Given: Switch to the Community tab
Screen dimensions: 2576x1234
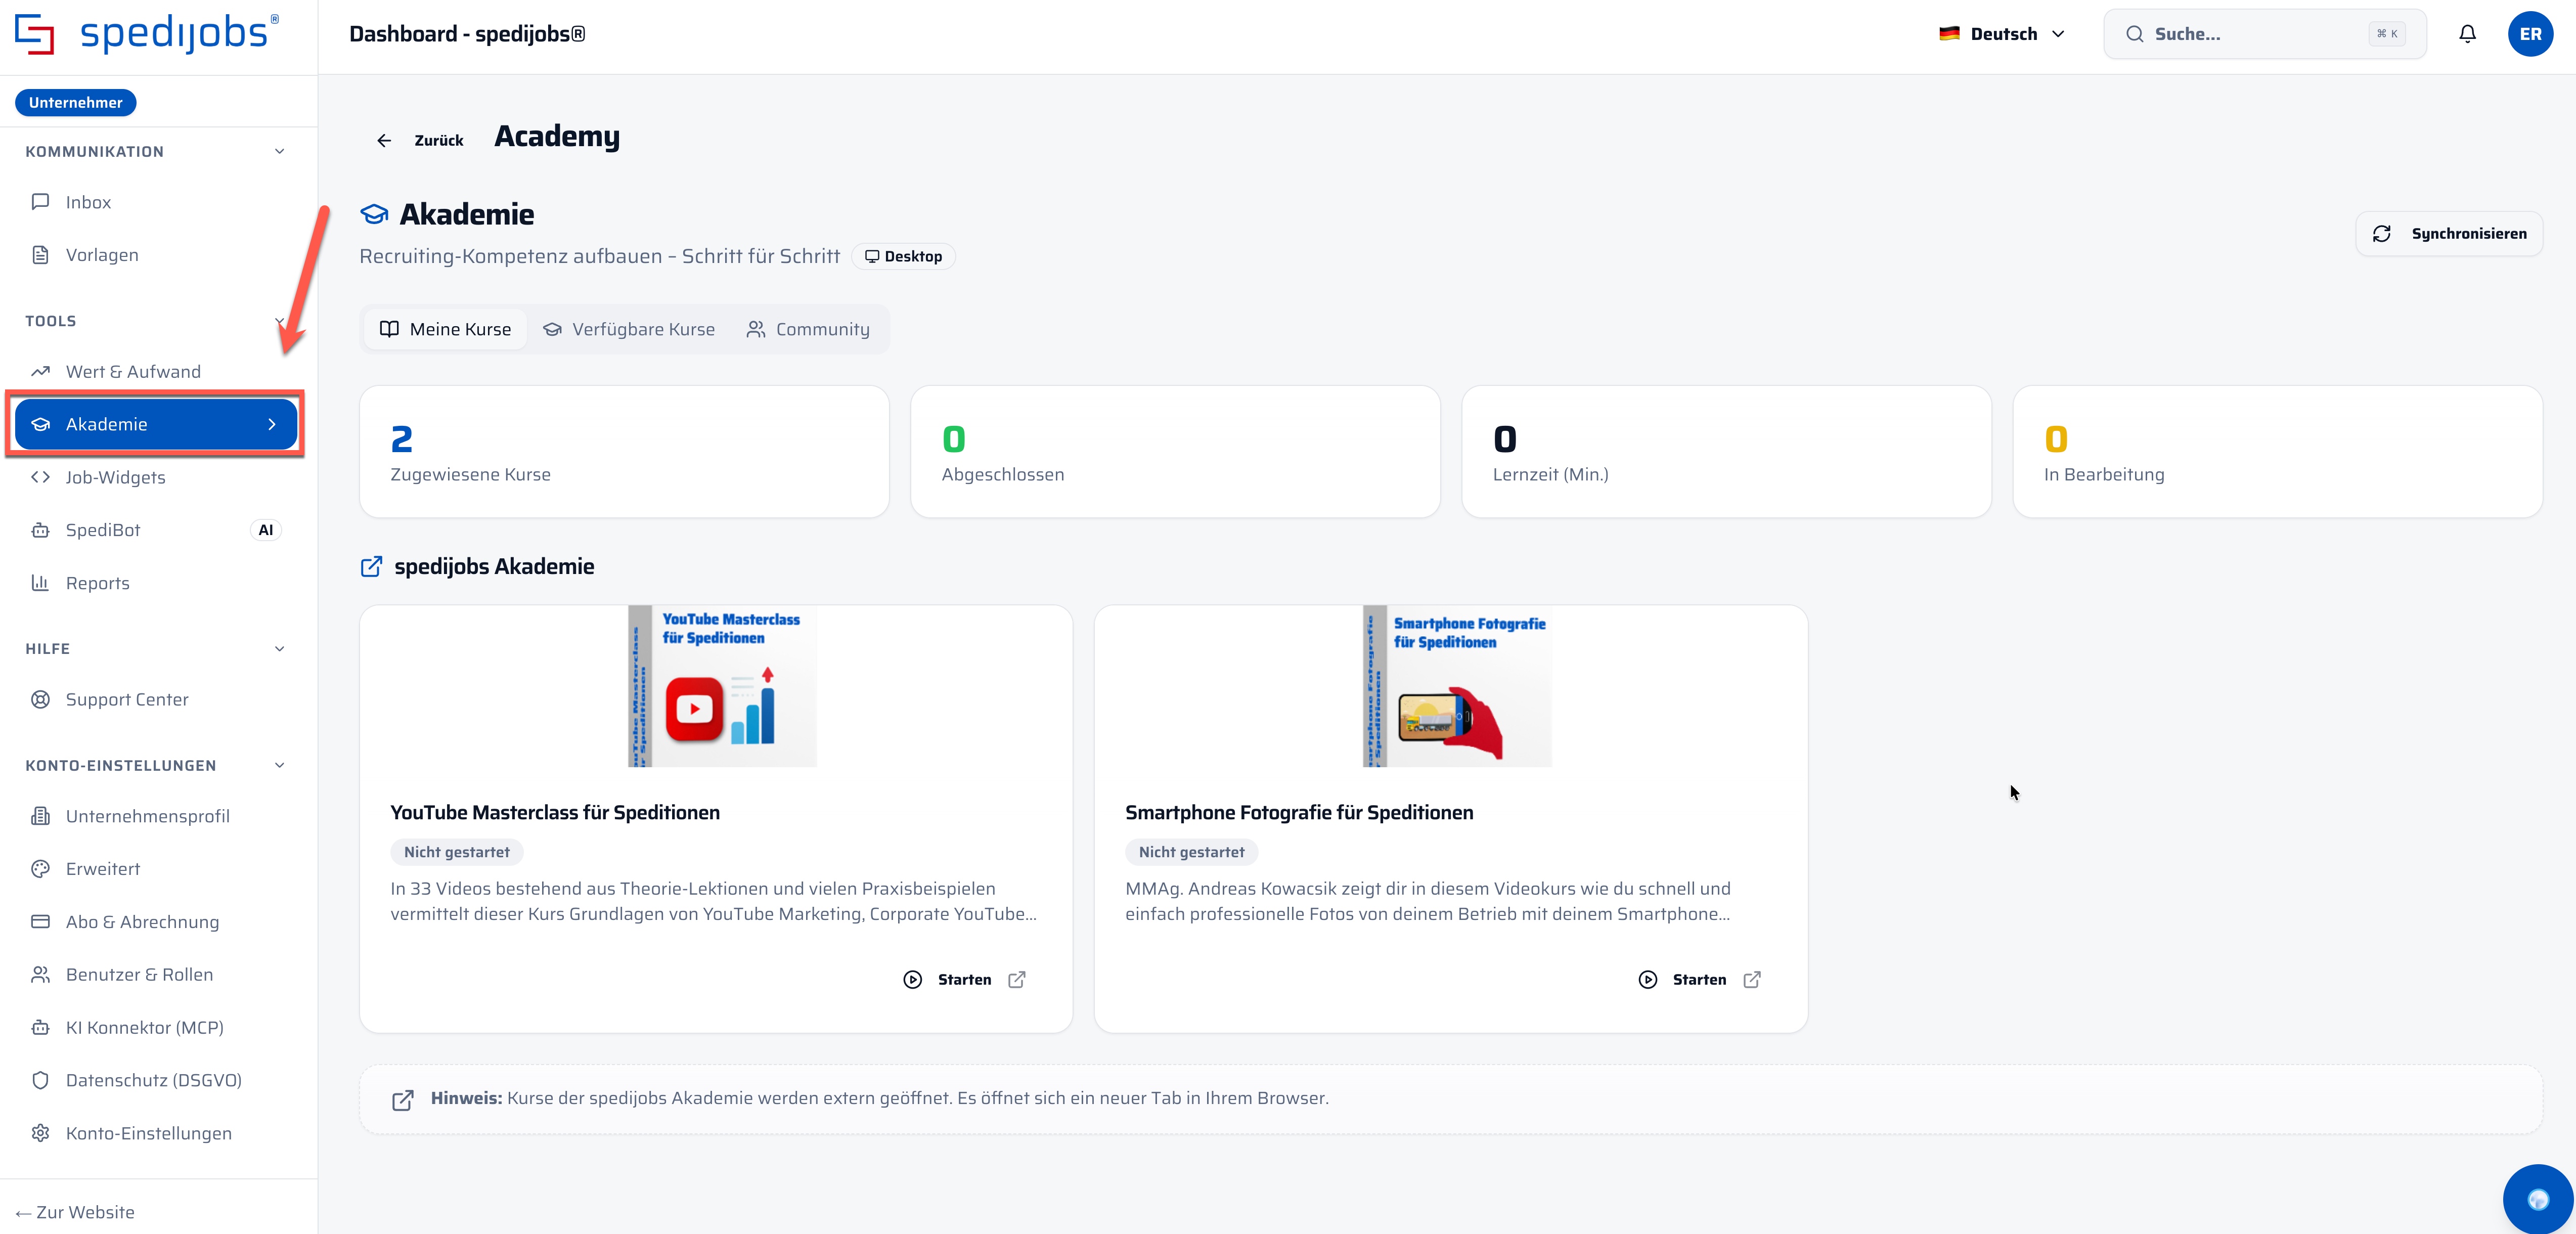Looking at the screenshot, I should 808,330.
